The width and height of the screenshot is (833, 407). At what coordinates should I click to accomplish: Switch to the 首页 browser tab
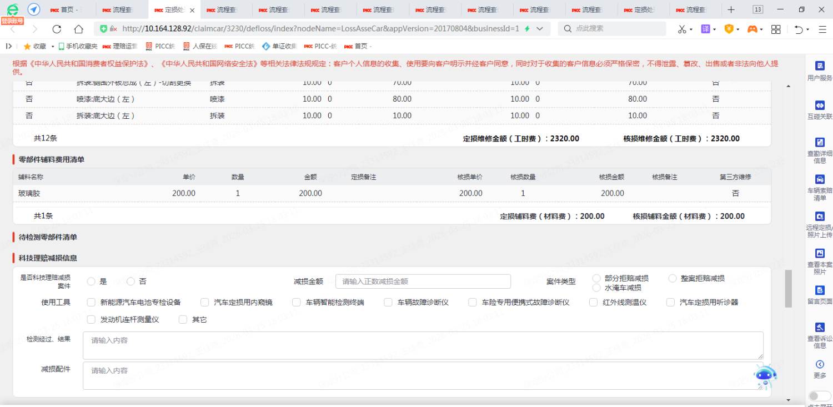pyautogui.click(x=68, y=10)
